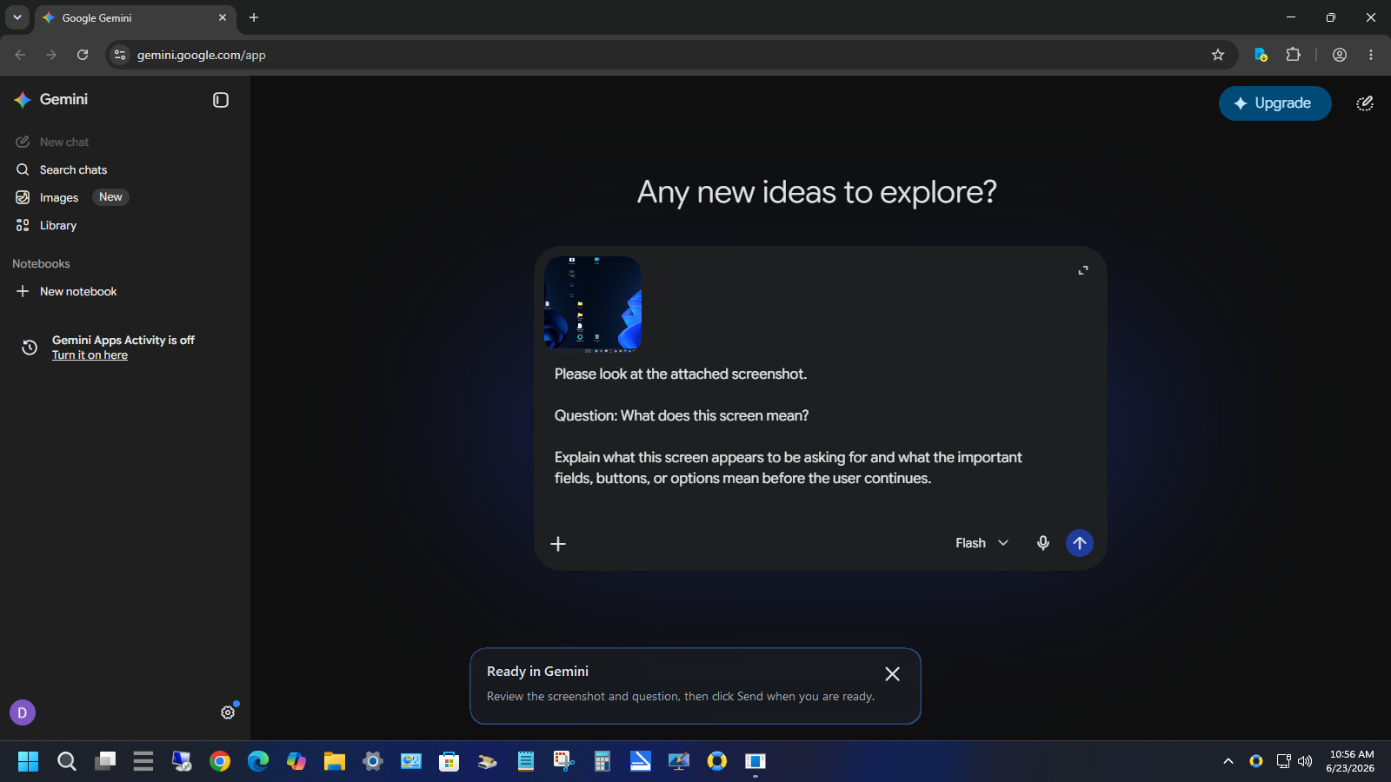Open Snipping Tool from taskbar
1391x782 pixels.
(x=564, y=762)
